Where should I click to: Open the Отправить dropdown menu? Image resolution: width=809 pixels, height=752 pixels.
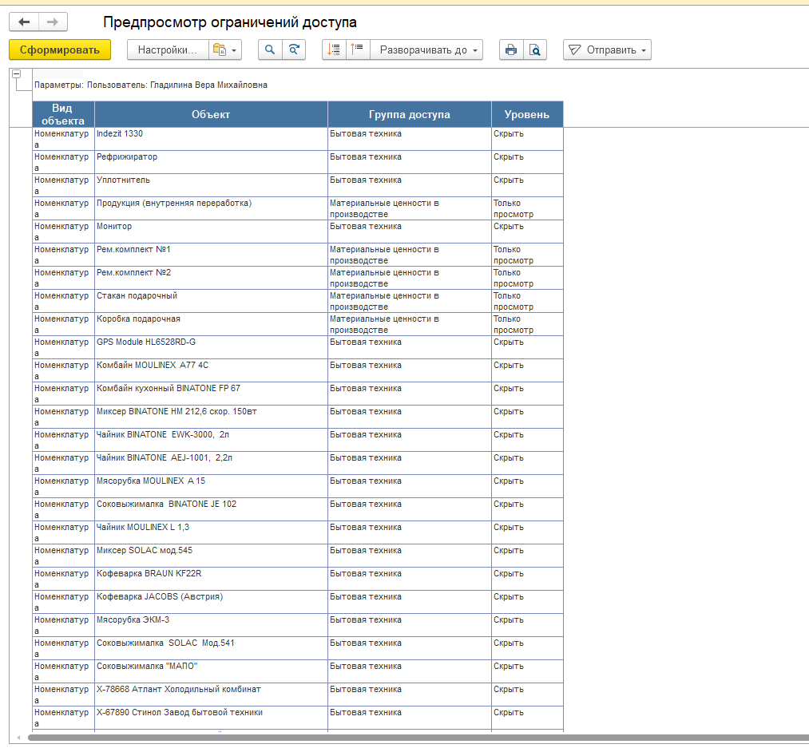click(x=607, y=50)
